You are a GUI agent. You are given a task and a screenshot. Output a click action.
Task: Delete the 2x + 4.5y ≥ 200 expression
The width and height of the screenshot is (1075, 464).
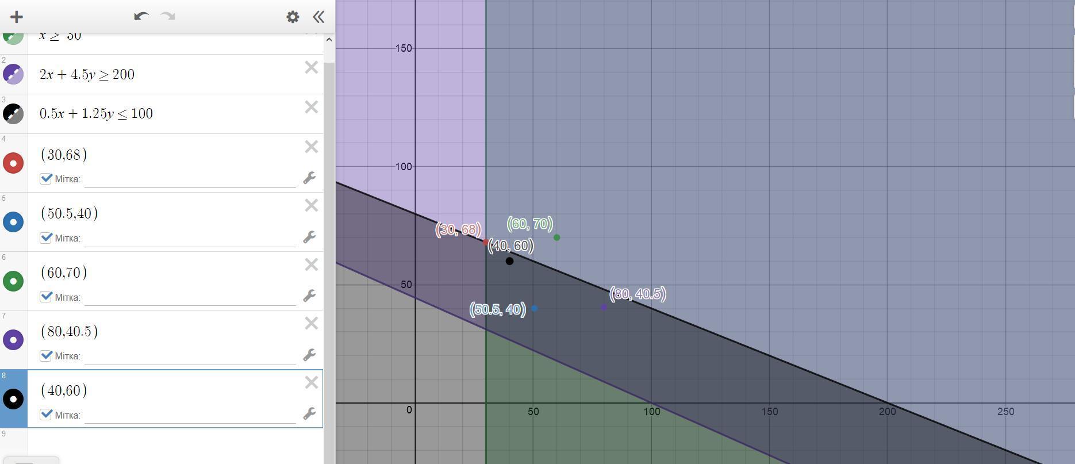pyautogui.click(x=311, y=68)
